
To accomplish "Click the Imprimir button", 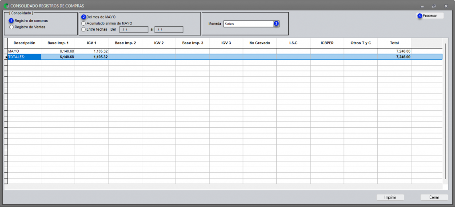I will point(390,197).
